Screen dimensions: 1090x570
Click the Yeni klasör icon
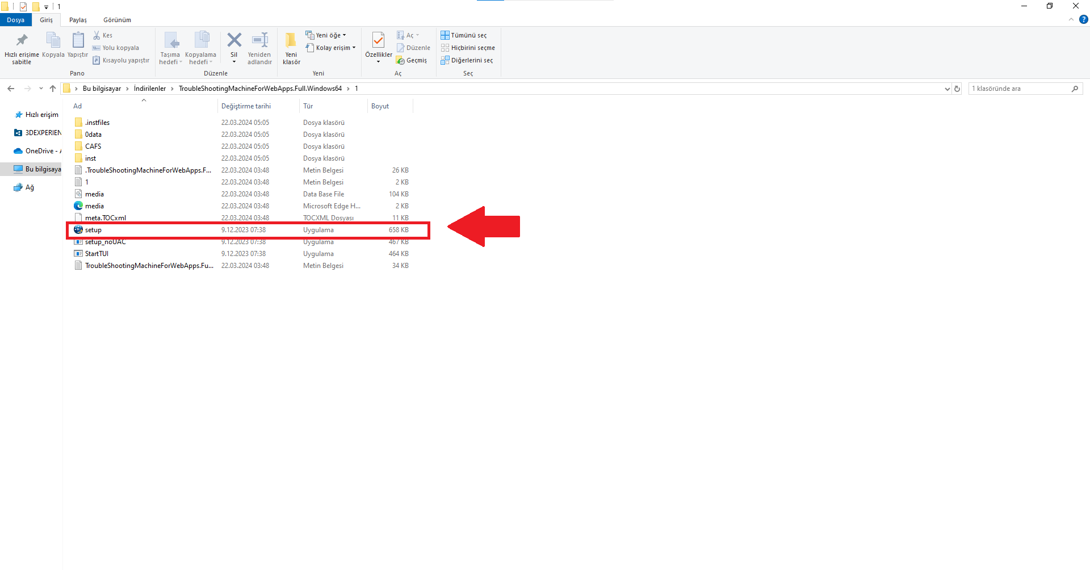point(291,41)
